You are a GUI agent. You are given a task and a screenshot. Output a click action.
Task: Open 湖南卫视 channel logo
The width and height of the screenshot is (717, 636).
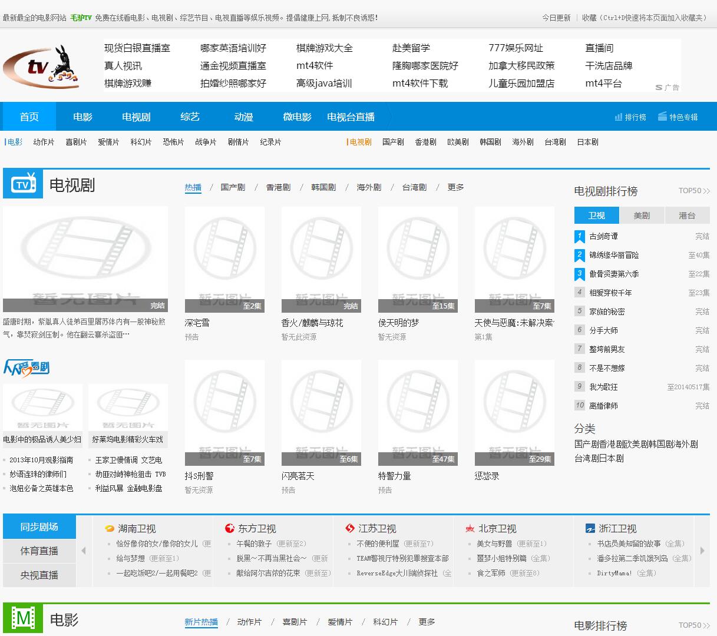coord(110,529)
